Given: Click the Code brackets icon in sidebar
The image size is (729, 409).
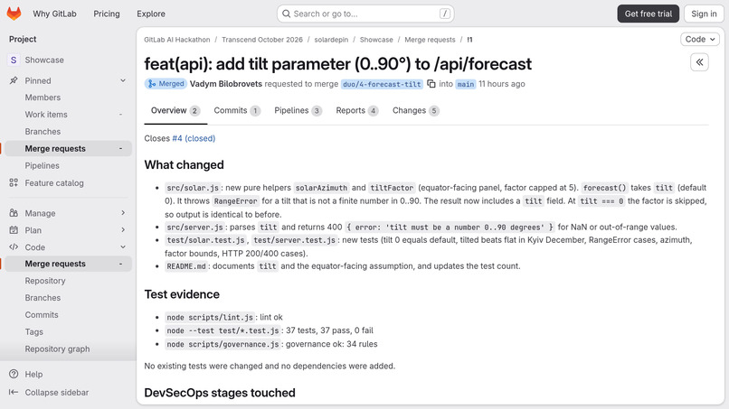Looking at the screenshot, I should pyautogui.click(x=14, y=247).
